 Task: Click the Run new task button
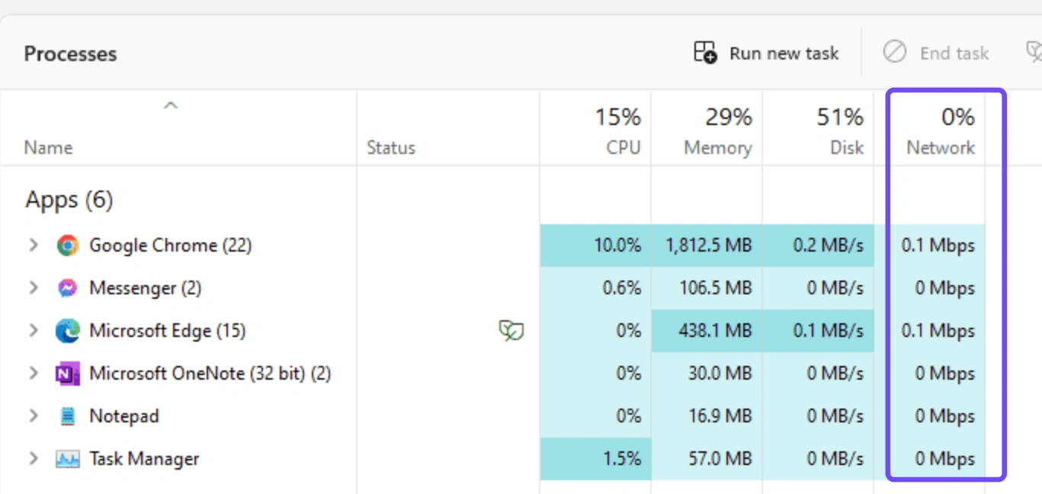click(766, 53)
